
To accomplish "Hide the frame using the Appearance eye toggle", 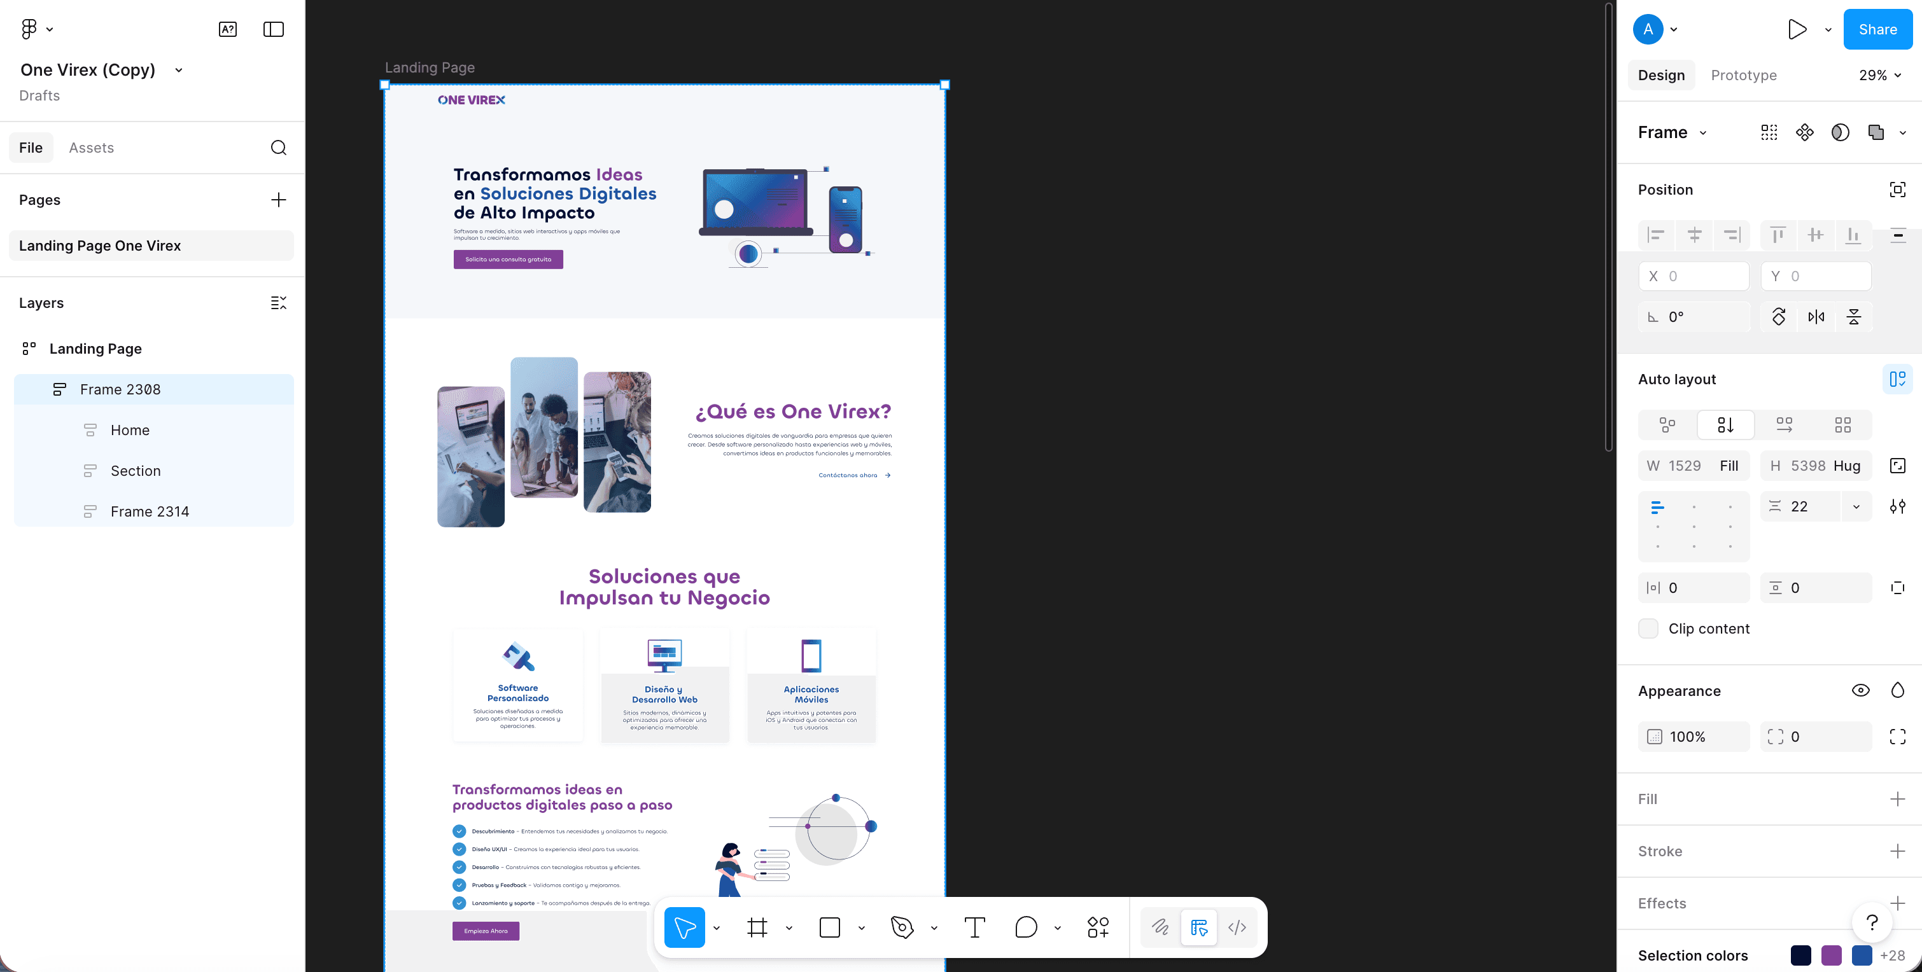I will click(1860, 690).
